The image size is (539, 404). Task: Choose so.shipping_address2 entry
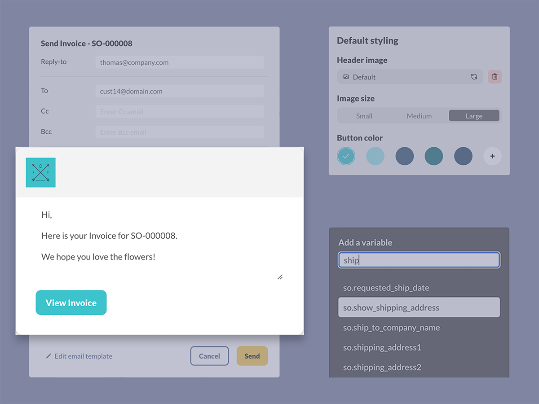pos(382,367)
